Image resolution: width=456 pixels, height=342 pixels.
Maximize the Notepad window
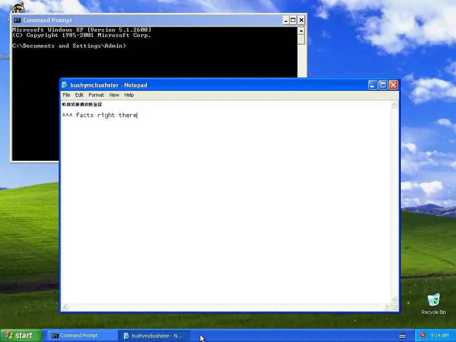coord(383,85)
